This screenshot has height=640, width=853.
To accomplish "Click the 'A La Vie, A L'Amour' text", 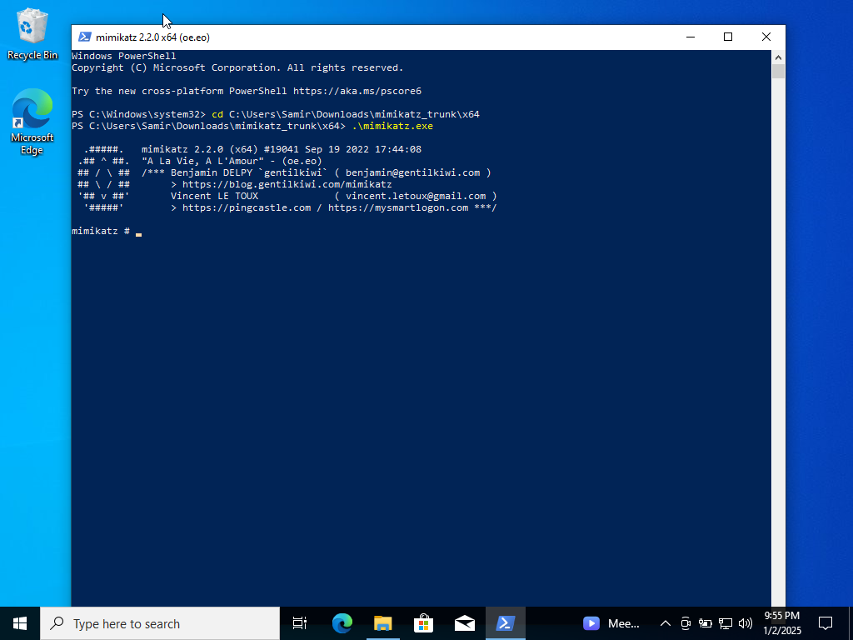I will [203, 162].
